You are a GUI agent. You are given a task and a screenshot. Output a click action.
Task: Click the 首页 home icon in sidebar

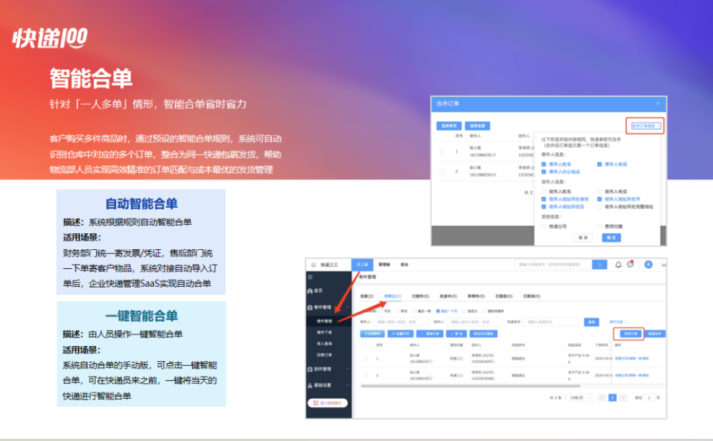[310, 291]
